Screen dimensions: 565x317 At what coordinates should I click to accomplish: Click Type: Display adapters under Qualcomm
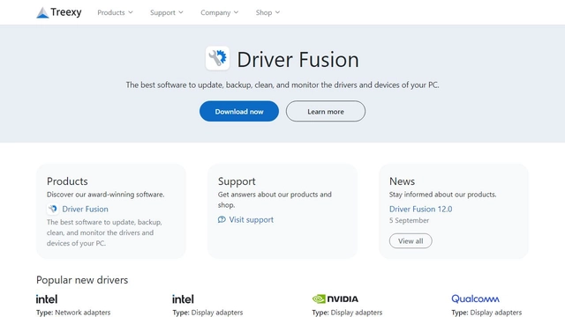[x=486, y=313]
